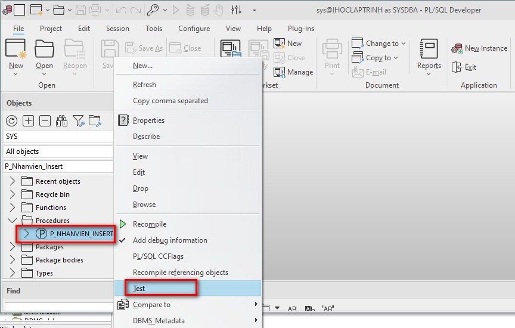The image size is (515, 328).
Task: Click the Find database objects binoculars icon
Action: pyautogui.click(x=61, y=121)
